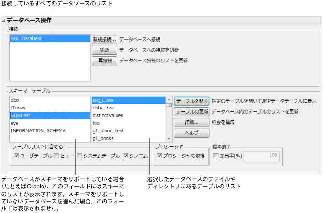Open the 詳細... query builder button
Screen dimensions: 324x213
pos(191,123)
